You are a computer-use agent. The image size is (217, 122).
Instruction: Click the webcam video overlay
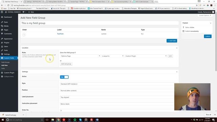coord(192,97)
